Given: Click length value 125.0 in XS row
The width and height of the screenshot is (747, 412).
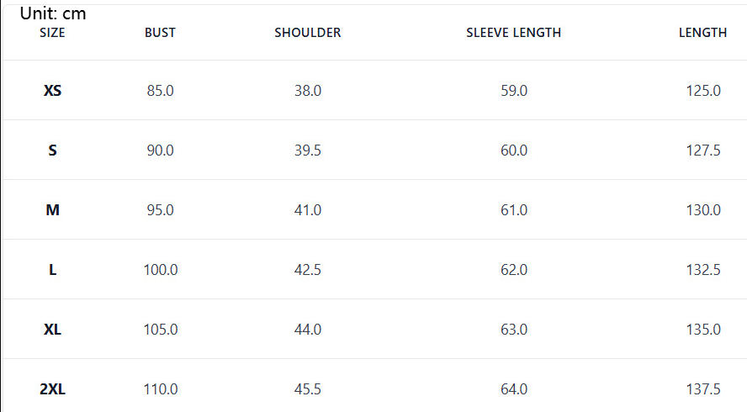Looking at the screenshot, I should 703,91.
